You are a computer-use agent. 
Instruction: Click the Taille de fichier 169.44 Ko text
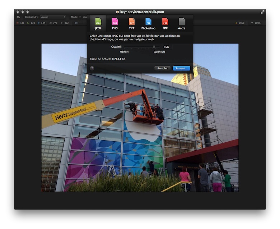(x=107, y=59)
